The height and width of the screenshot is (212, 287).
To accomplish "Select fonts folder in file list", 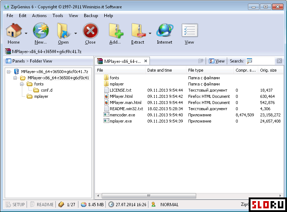I will (114, 78).
